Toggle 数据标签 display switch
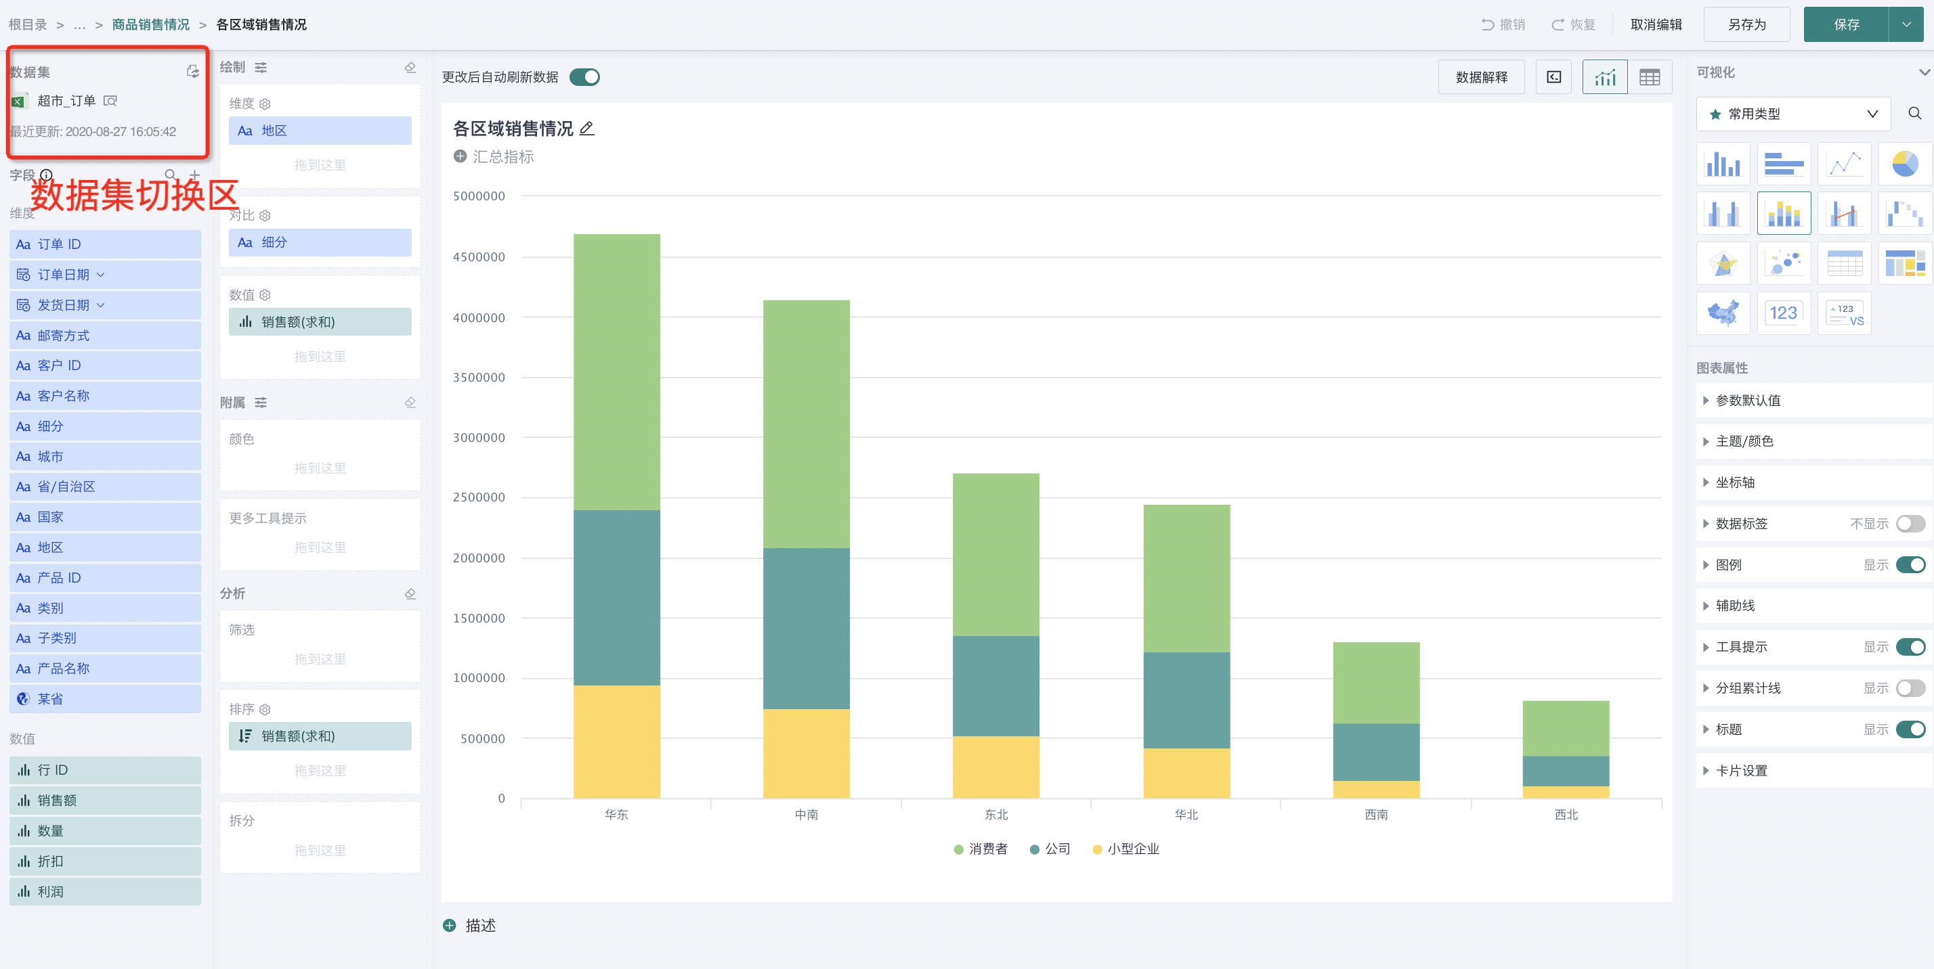Screen dimensions: 1934x969 (1910, 524)
